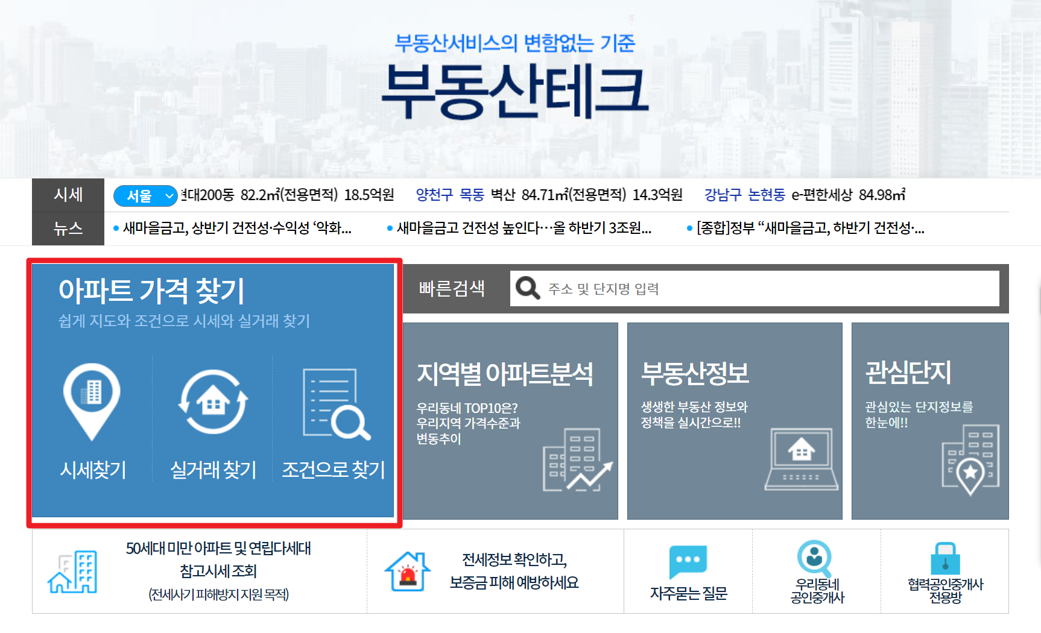The image size is (1041, 633).
Task: Click 전세정보 확인하고, 보증금 피해 예방하세요 text
Action: 514,571
